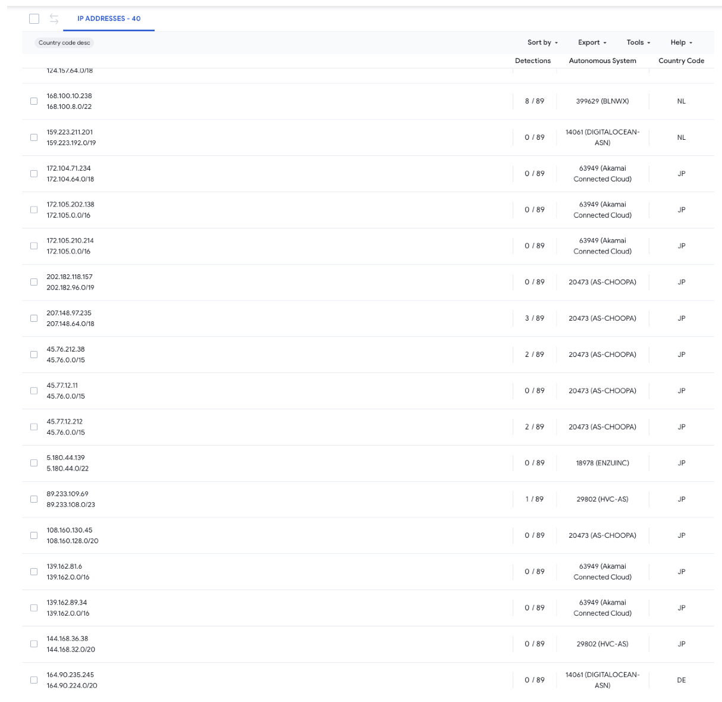Click the Detections column header
The image size is (722, 702).
tap(533, 61)
